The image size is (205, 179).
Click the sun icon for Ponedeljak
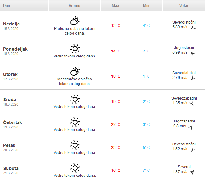(75, 49)
